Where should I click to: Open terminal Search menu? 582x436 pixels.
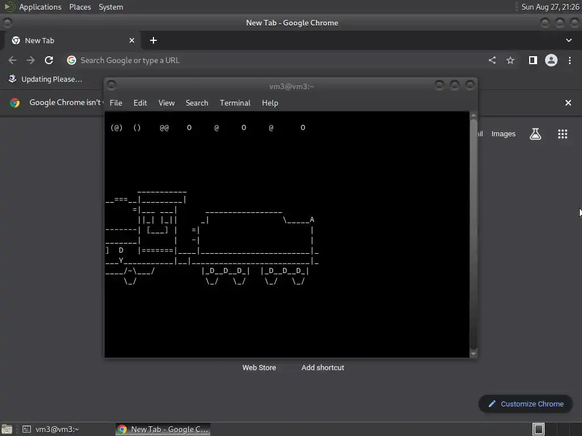click(x=197, y=103)
